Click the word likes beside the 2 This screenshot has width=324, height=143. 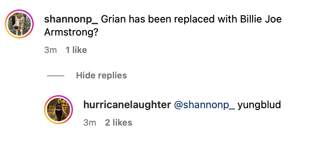(x=122, y=123)
